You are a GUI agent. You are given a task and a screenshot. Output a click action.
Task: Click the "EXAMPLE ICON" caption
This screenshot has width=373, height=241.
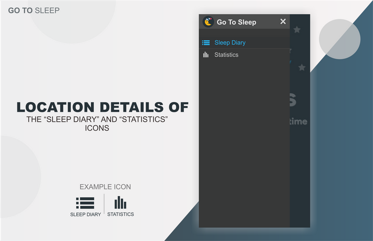pos(105,187)
